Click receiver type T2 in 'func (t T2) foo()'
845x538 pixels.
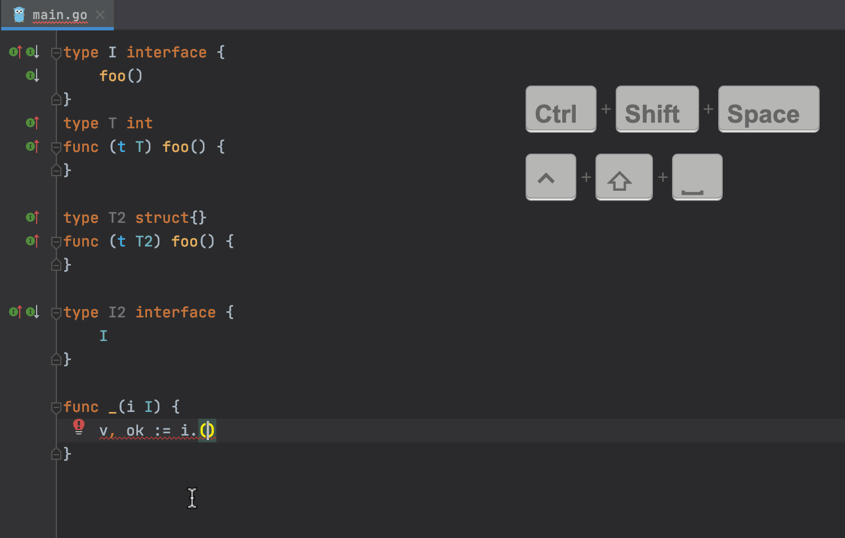[x=144, y=241]
